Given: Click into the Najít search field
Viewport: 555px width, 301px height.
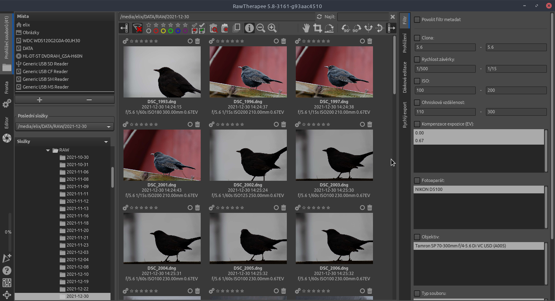Looking at the screenshot, I should point(362,17).
